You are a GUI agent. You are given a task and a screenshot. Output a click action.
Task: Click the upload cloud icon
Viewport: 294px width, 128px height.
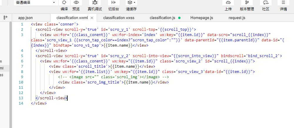(x=228, y=2)
